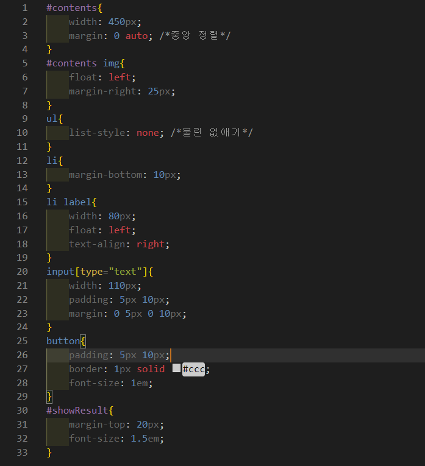Image resolution: width=425 pixels, height=466 pixels.
Task: Click the highlighted closing brace on line 29
Action: click(49, 397)
